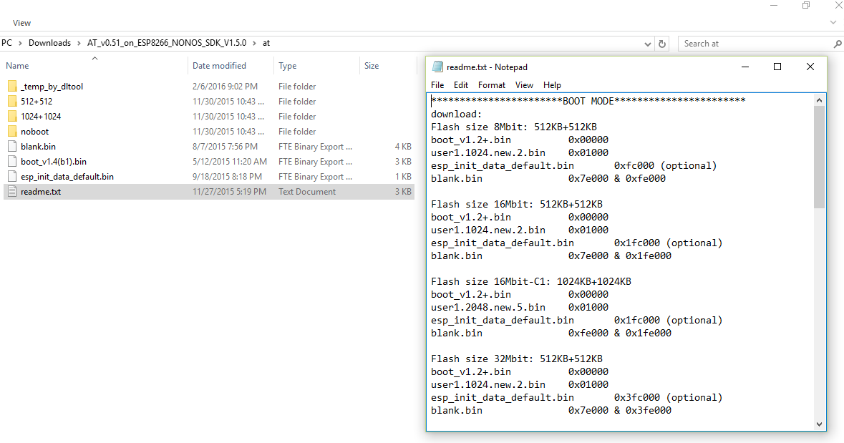Expand the ribbon with the chevron
Screen dimensions: 844x443
pyautogui.click(x=833, y=23)
